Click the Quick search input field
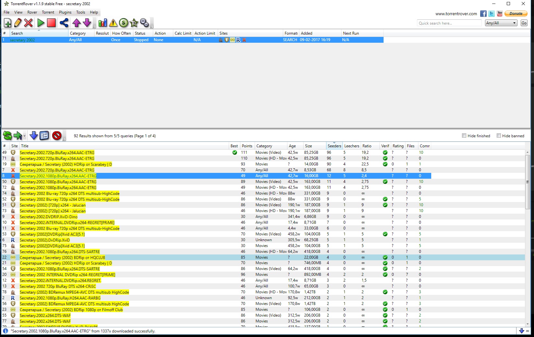 point(449,23)
